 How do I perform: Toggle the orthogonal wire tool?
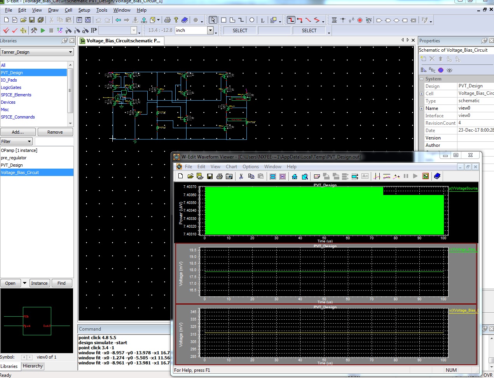(291, 20)
